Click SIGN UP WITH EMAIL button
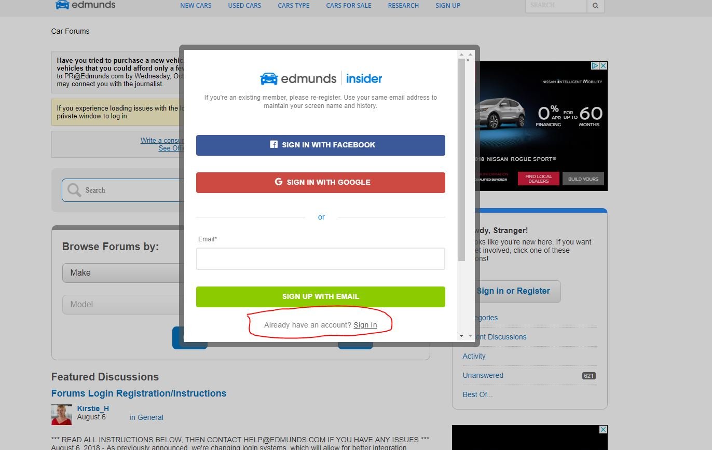712x450 pixels. pos(321,297)
